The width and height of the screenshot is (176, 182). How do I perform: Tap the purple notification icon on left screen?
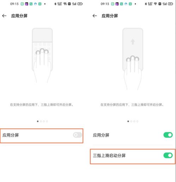[27, 4]
